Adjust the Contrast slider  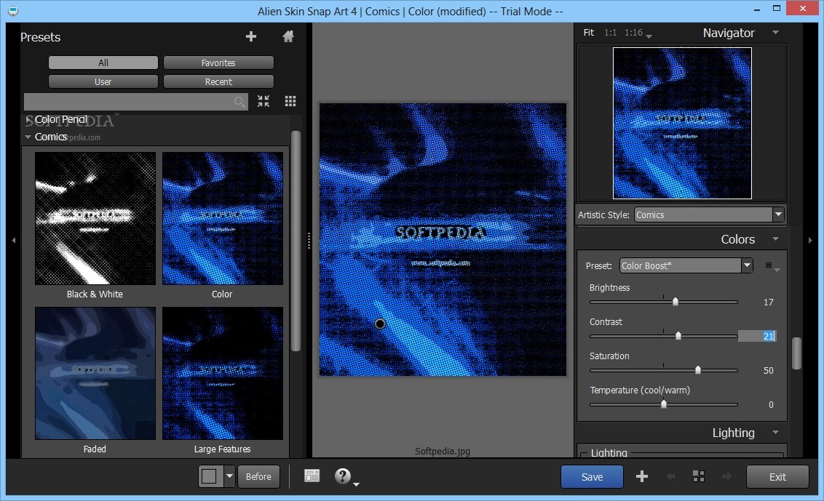pos(678,336)
